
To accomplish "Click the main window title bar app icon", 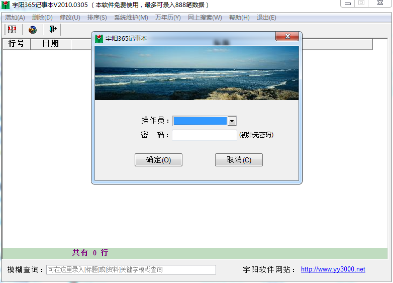I will pos(5,5).
